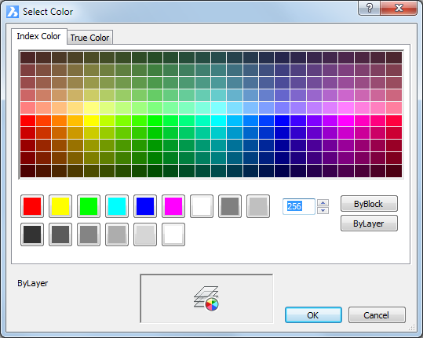Select the yellow standard color swatch
Image resolution: width=423 pixels, height=338 pixels.
click(60, 206)
